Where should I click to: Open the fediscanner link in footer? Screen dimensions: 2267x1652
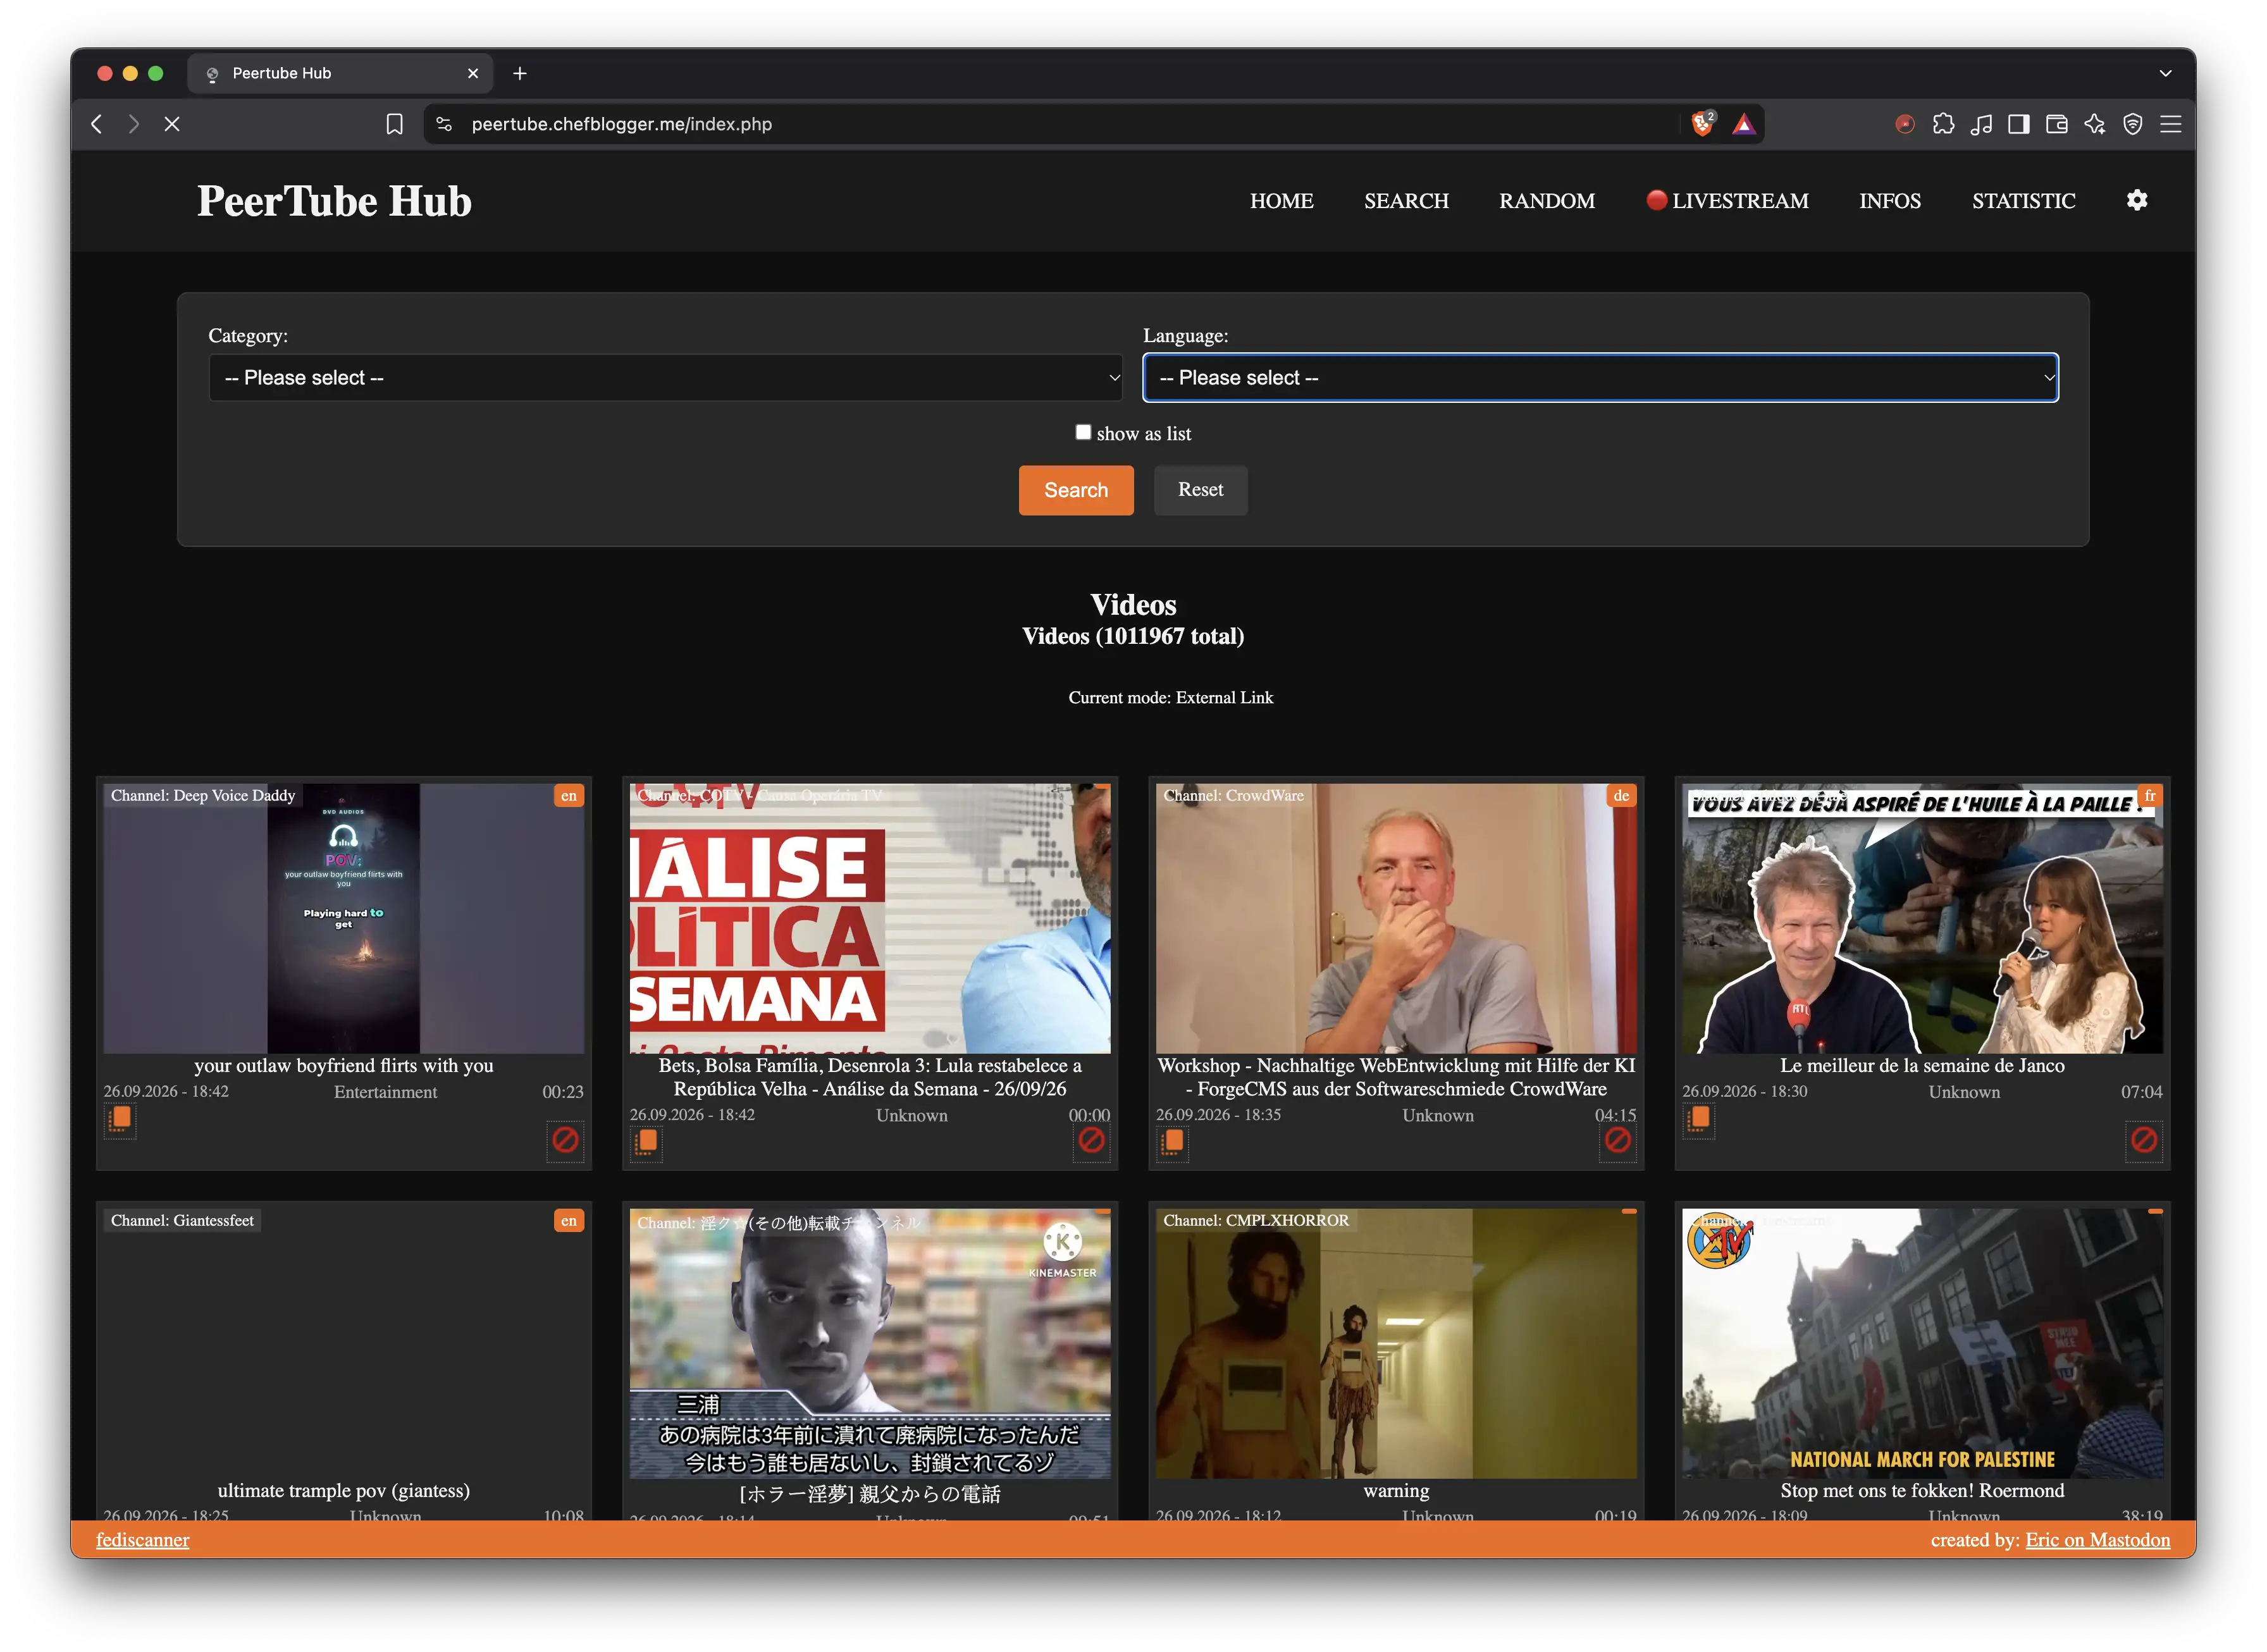coord(142,1540)
